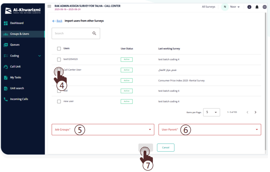Open the Job Groups dropdown
The image size is (270, 172).
tap(103, 130)
